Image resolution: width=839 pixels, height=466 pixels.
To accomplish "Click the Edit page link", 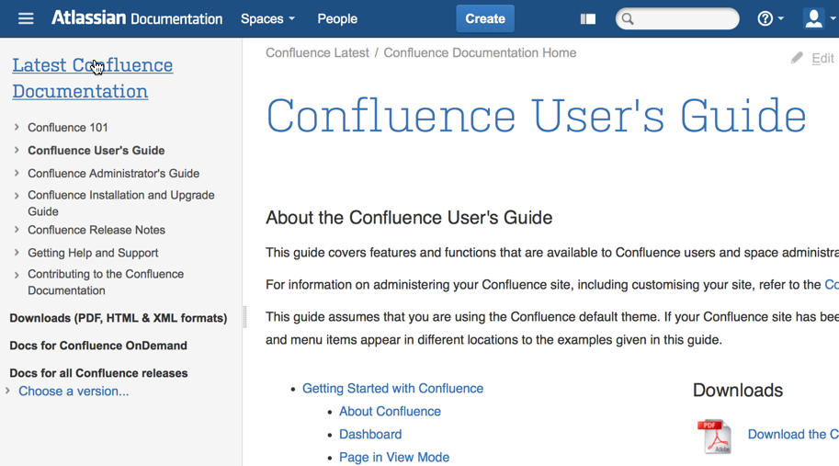I will [822, 58].
